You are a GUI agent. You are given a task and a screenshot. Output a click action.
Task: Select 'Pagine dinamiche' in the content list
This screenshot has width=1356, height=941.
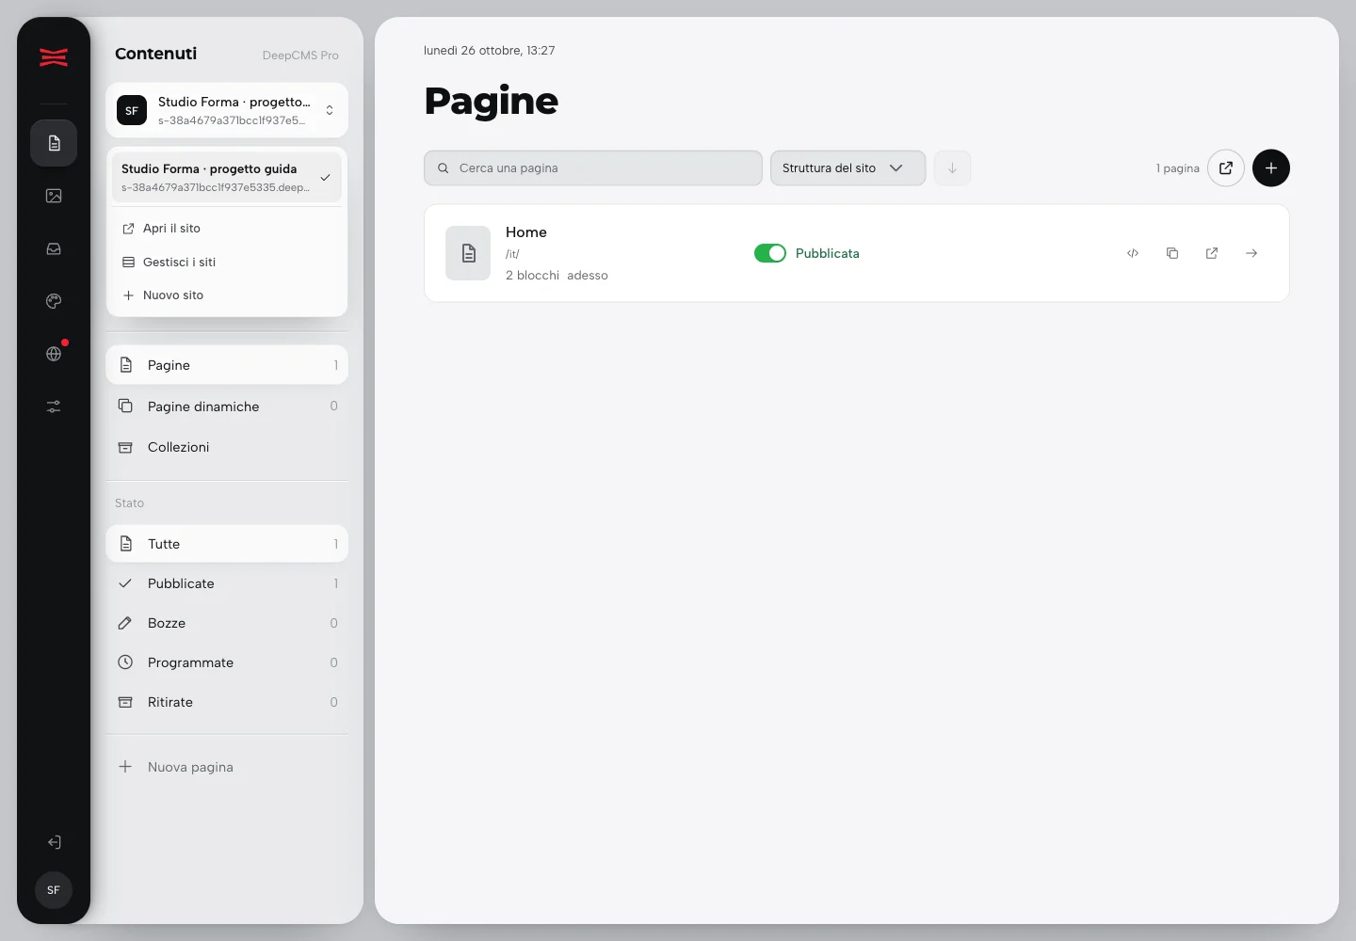[x=227, y=407]
